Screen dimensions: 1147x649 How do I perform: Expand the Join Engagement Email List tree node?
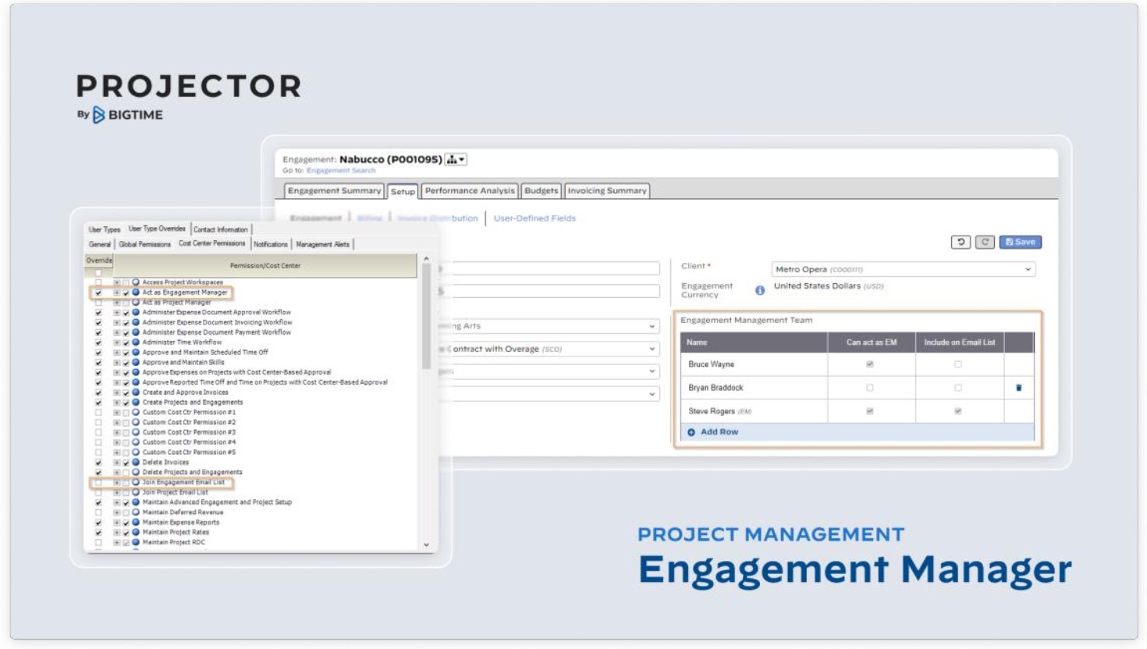(117, 482)
